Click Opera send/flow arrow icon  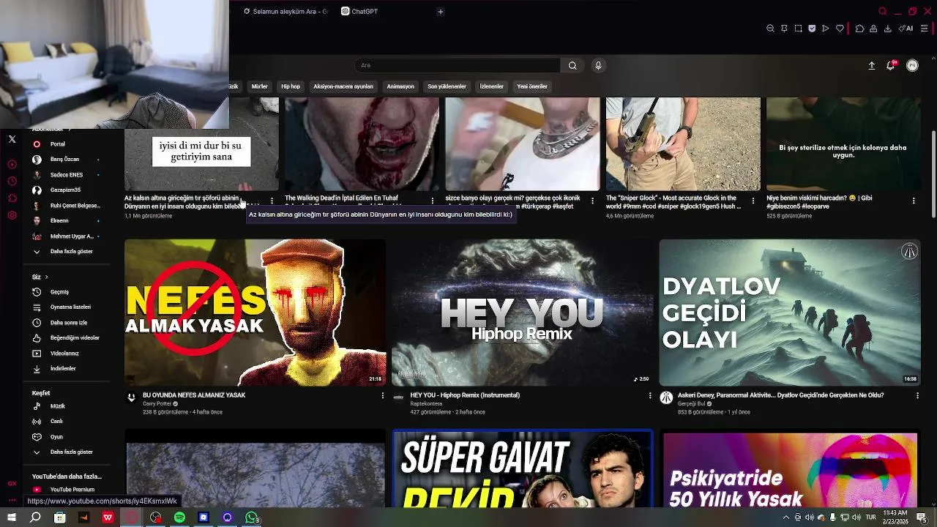pyautogui.click(x=826, y=29)
